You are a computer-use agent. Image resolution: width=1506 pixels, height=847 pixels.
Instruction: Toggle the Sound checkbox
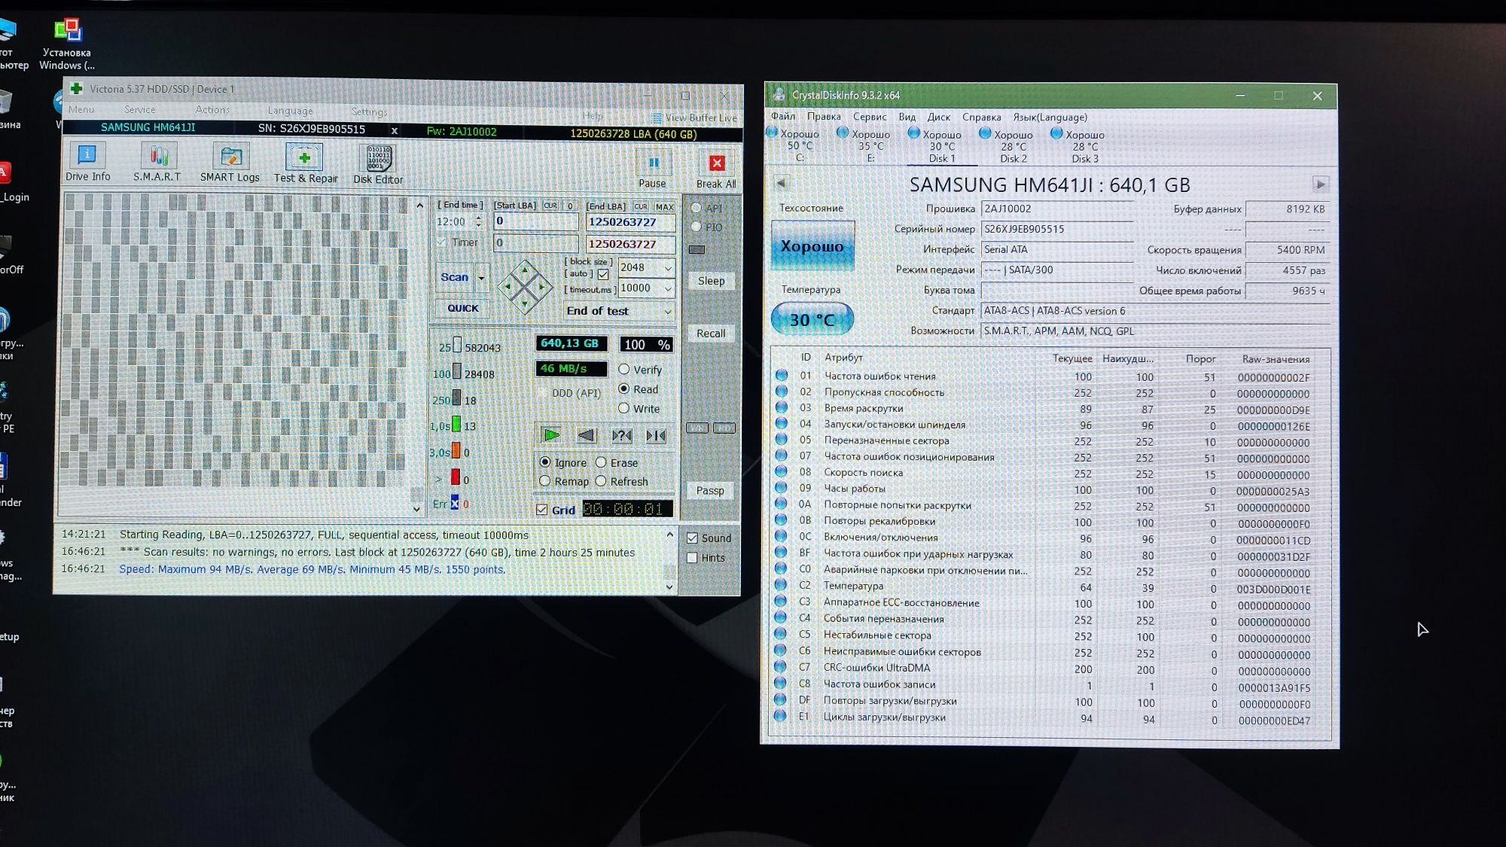692,538
